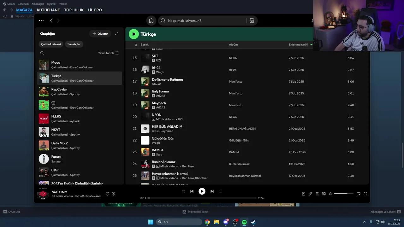Skip to next track
This screenshot has height=227, width=404.
click(212, 191)
